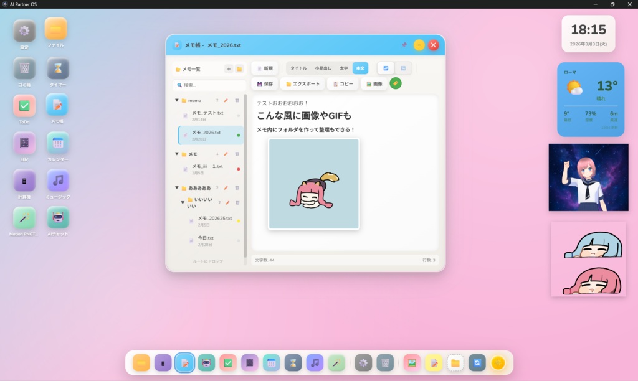Toggle タイトル title formatting in the toolbar
This screenshot has width=638, height=381.
point(298,68)
